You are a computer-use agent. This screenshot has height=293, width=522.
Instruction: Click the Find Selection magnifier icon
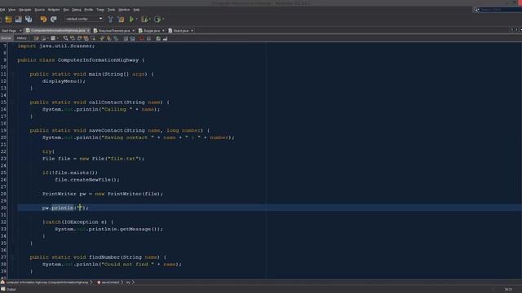(x=65, y=38)
